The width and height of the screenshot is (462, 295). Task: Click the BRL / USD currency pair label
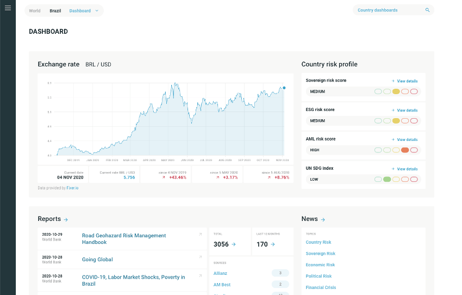98,64
